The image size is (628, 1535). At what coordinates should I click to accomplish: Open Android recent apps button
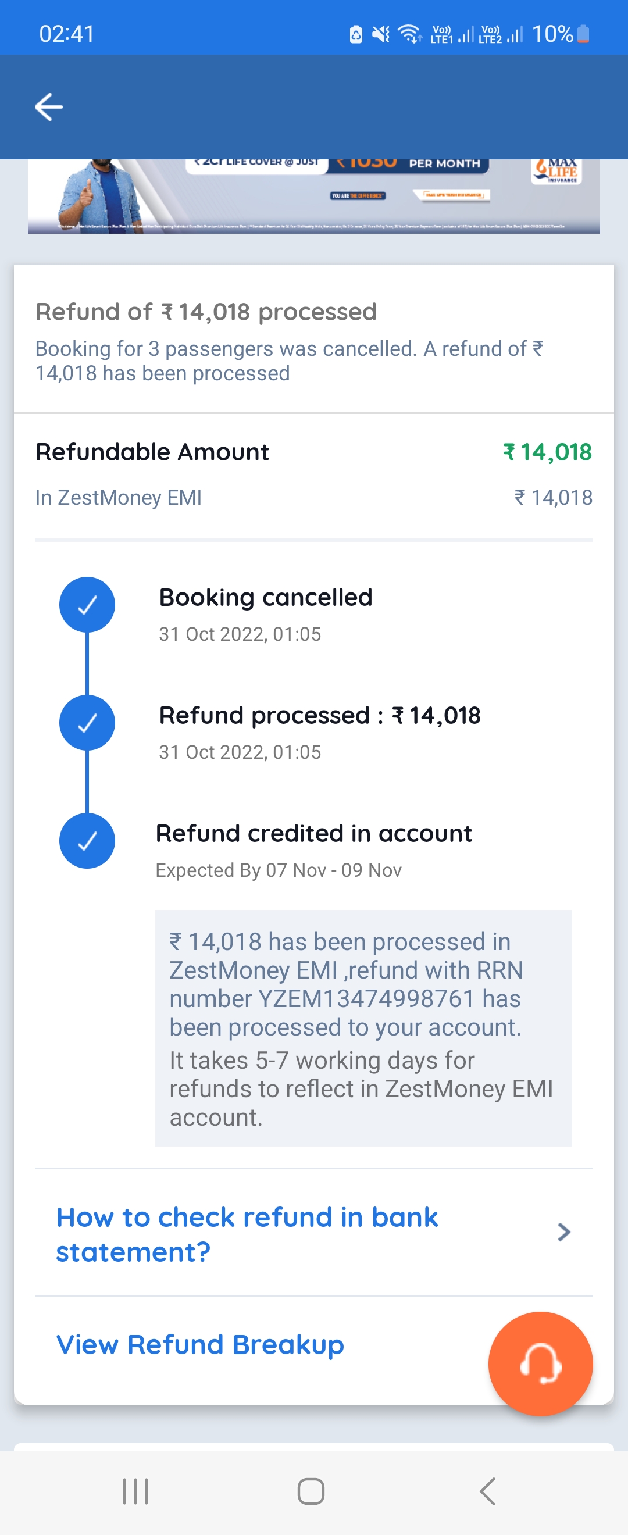click(135, 1491)
